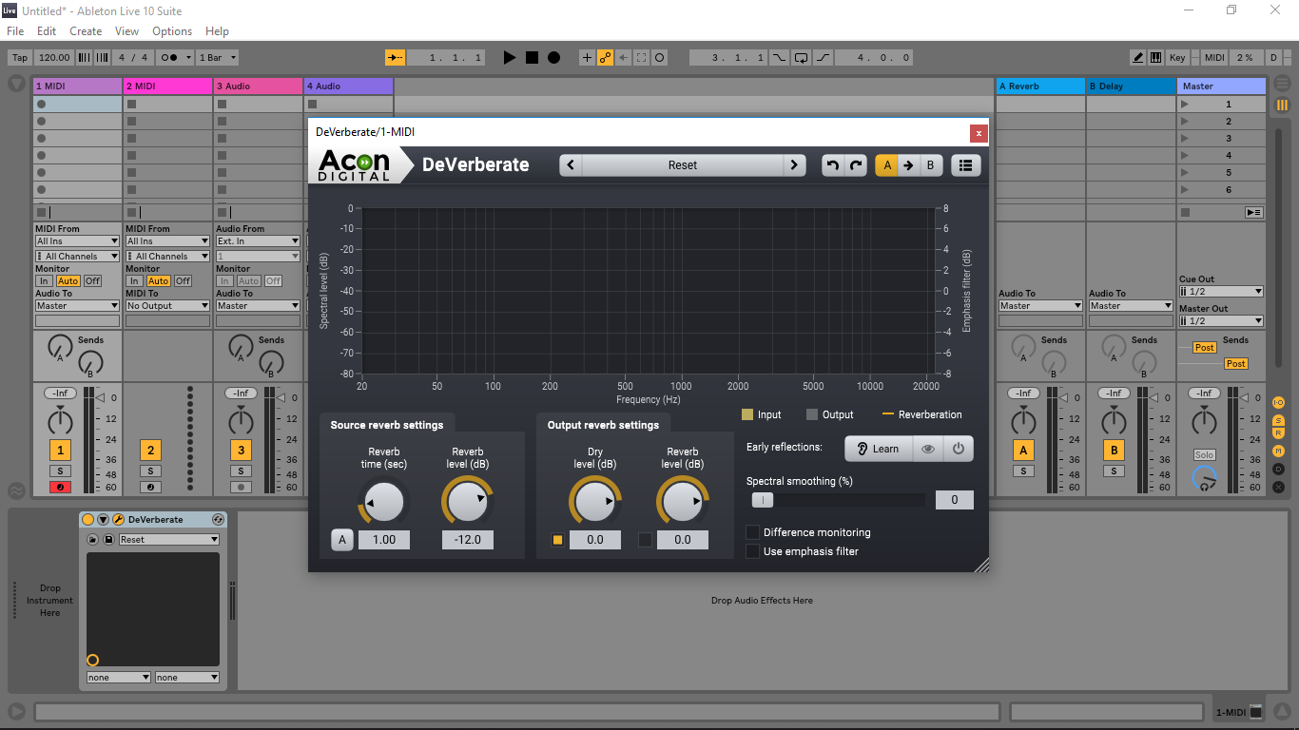Open the Reset preset selector
Screen dimensions: 1299x730
pyautogui.click(x=683, y=165)
